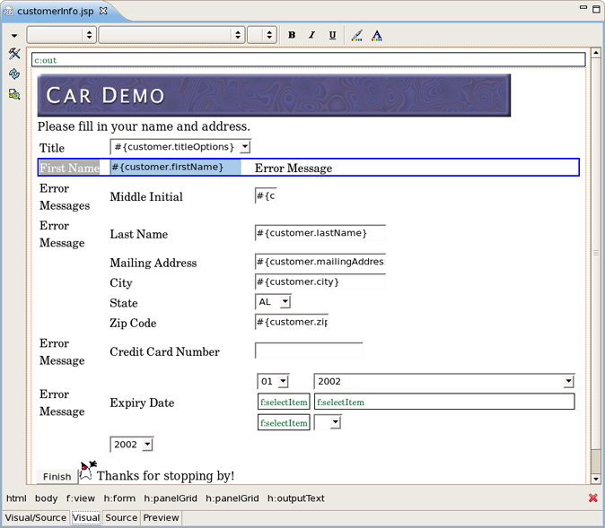Toggle Underline formatting

(332, 35)
